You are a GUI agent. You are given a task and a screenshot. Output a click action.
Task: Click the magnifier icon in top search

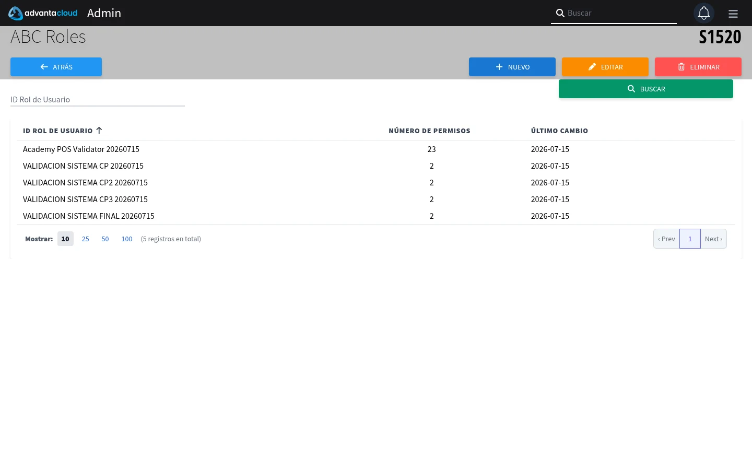pyautogui.click(x=560, y=13)
